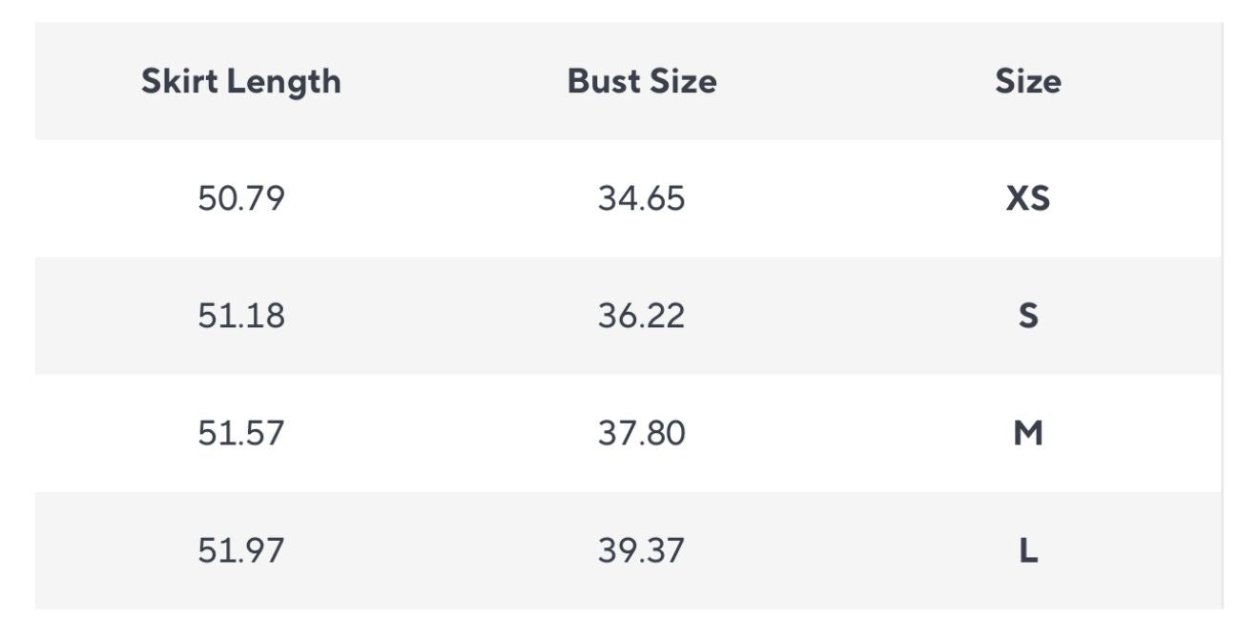Click the Bust Size column header
Viewport: 1259px width, 618px height.
(641, 82)
